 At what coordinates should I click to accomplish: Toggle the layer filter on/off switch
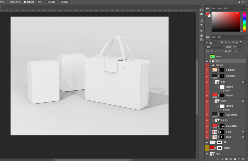coord(241,42)
